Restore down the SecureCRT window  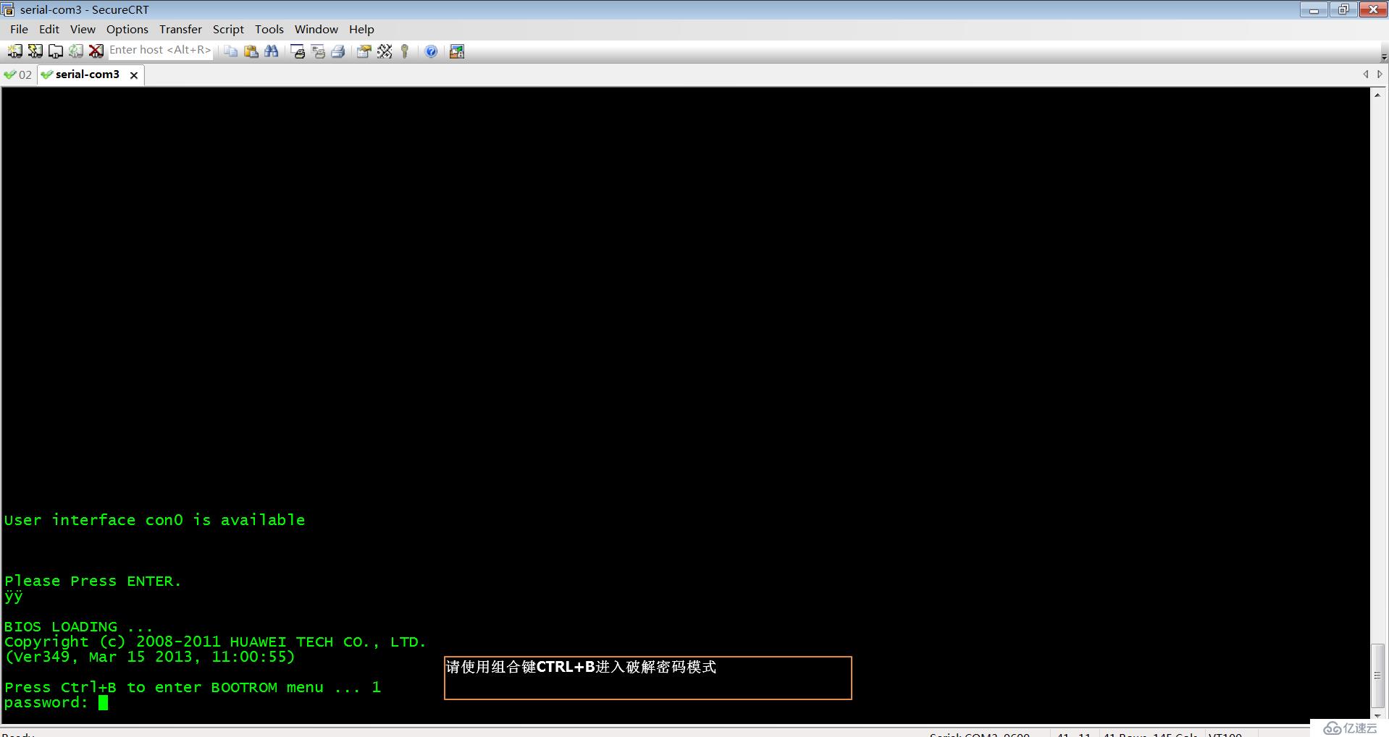tap(1343, 9)
